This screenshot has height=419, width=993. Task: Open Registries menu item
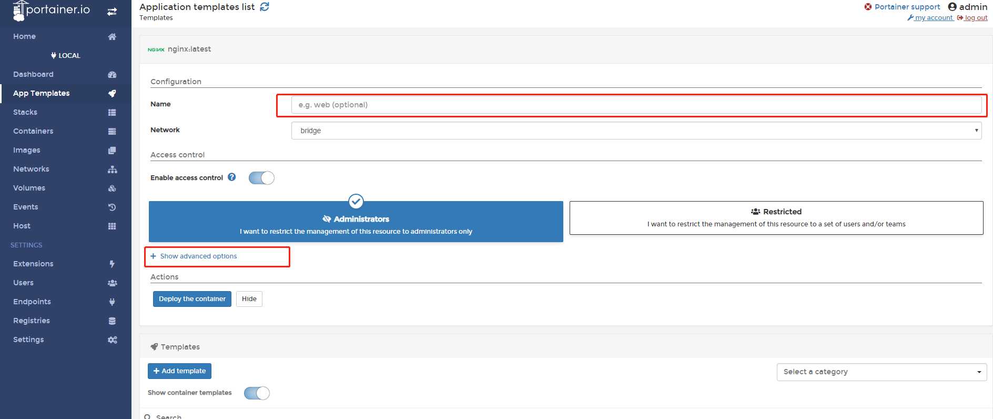coord(65,321)
